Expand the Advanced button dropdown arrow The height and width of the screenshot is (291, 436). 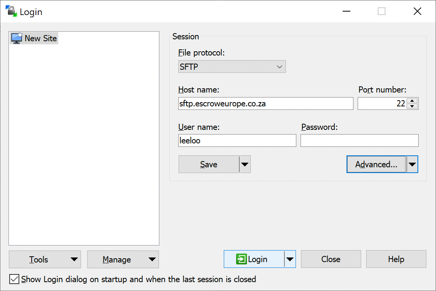pos(412,164)
